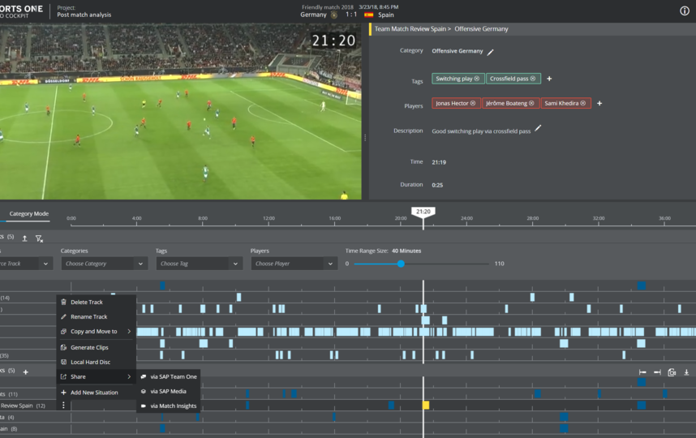Image resolution: width=696 pixels, height=438 pixels.
Task: Click three-dot menu on Review Spain track
Action: pyautogui.click(x=63, y=406)
